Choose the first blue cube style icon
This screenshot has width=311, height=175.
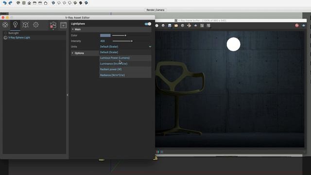click(53, 3)
